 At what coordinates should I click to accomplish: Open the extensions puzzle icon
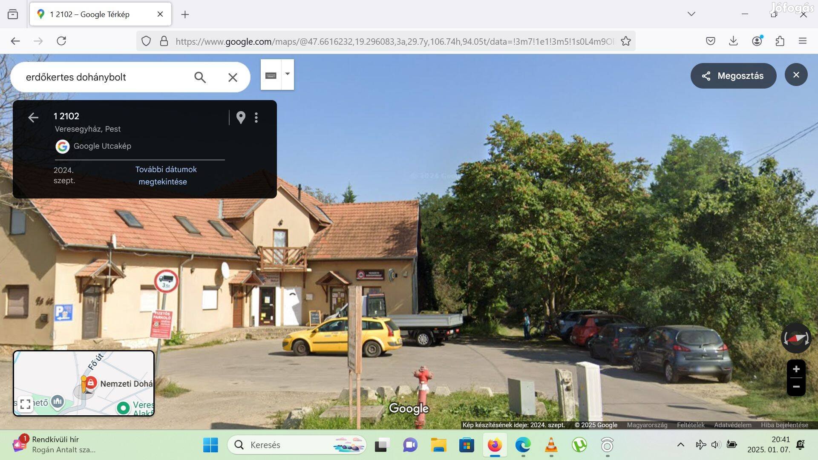780,41
